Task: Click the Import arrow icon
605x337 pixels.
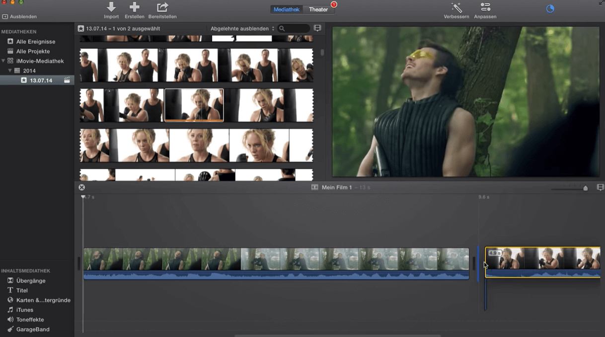Action: point(111,7)
